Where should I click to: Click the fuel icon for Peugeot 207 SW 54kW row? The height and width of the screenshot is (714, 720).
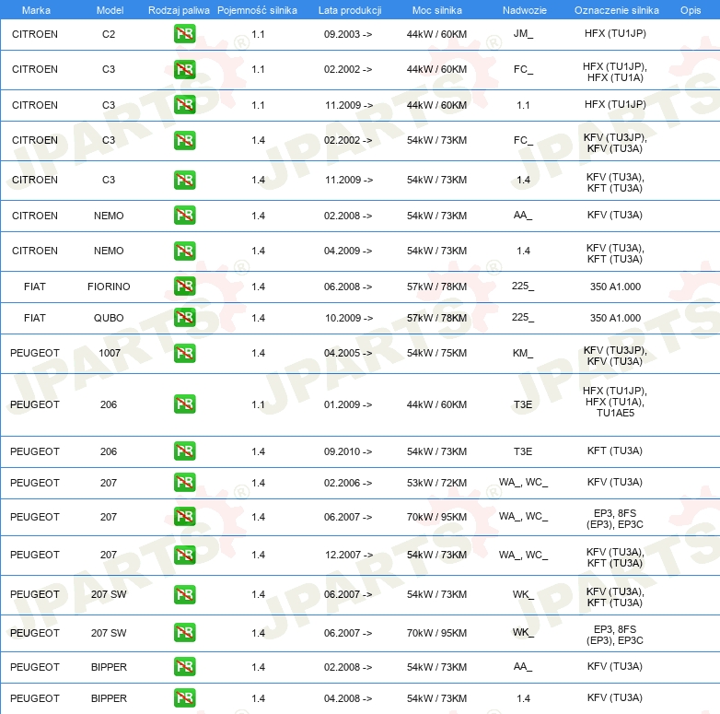tap(184, 594)
